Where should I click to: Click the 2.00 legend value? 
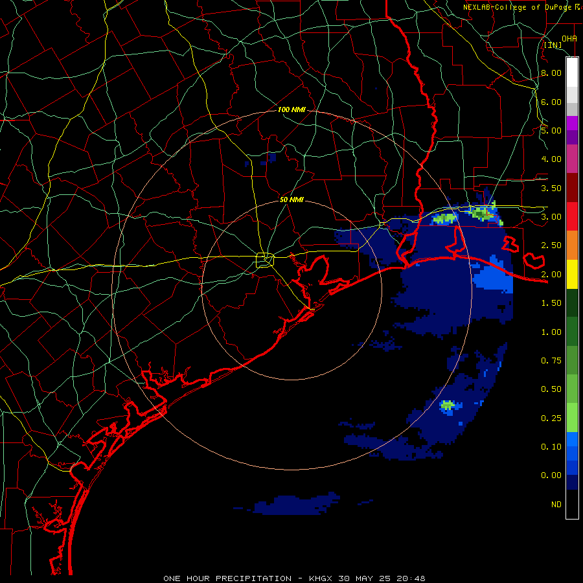(551, 275)
